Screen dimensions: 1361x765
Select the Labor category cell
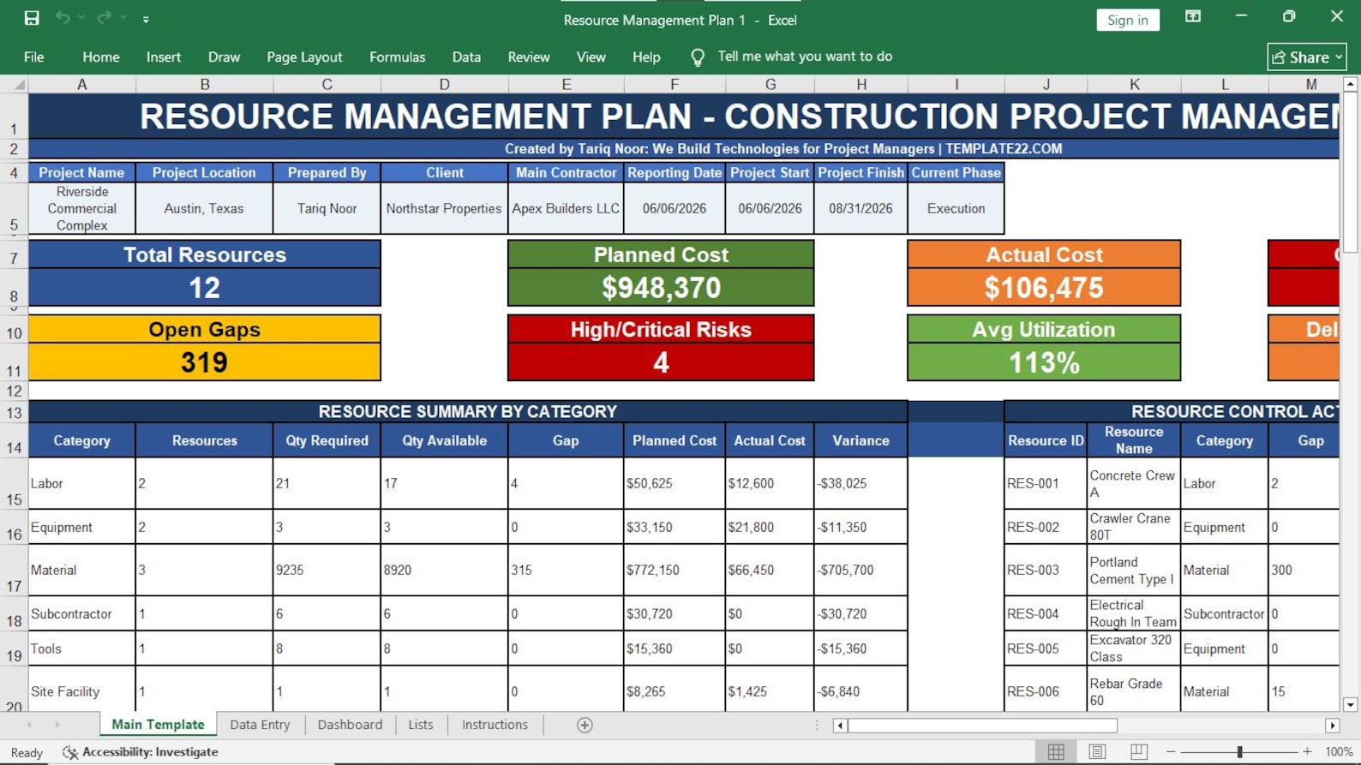(81, 483)
